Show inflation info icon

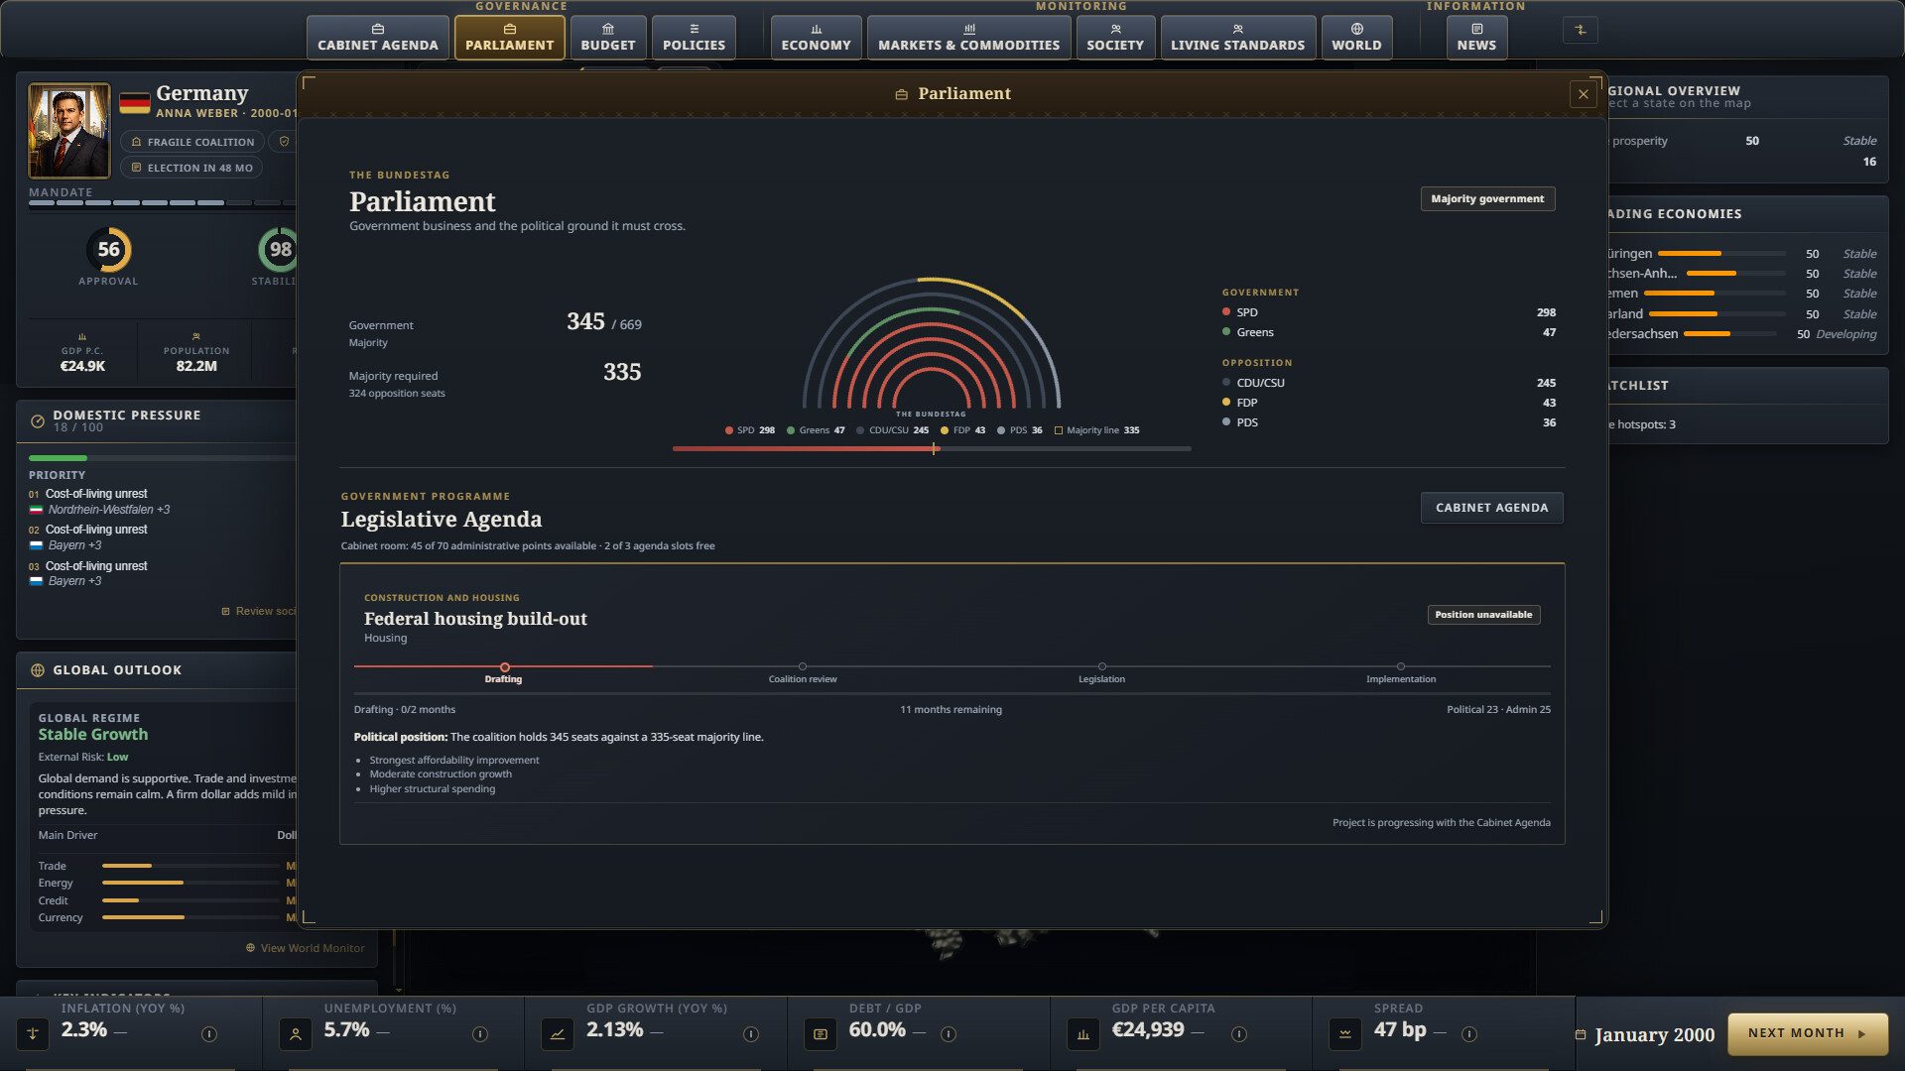click(x=209, y=1034)
